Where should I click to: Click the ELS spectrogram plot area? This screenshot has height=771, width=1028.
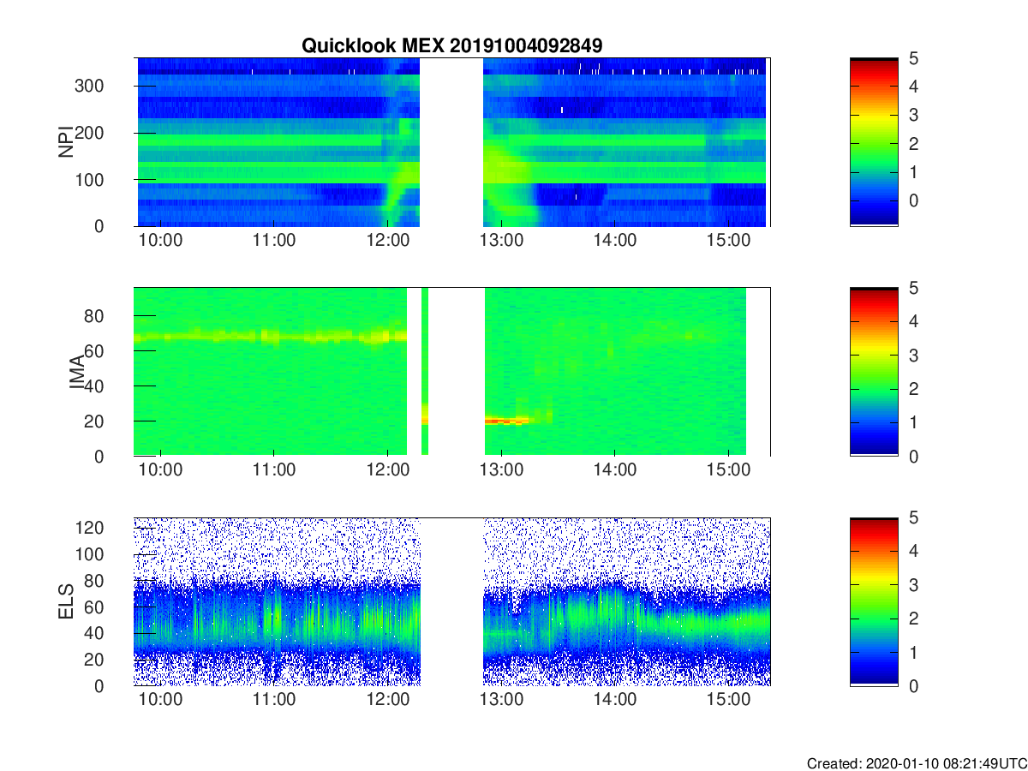pyautogui.click(x=451, y=602)
